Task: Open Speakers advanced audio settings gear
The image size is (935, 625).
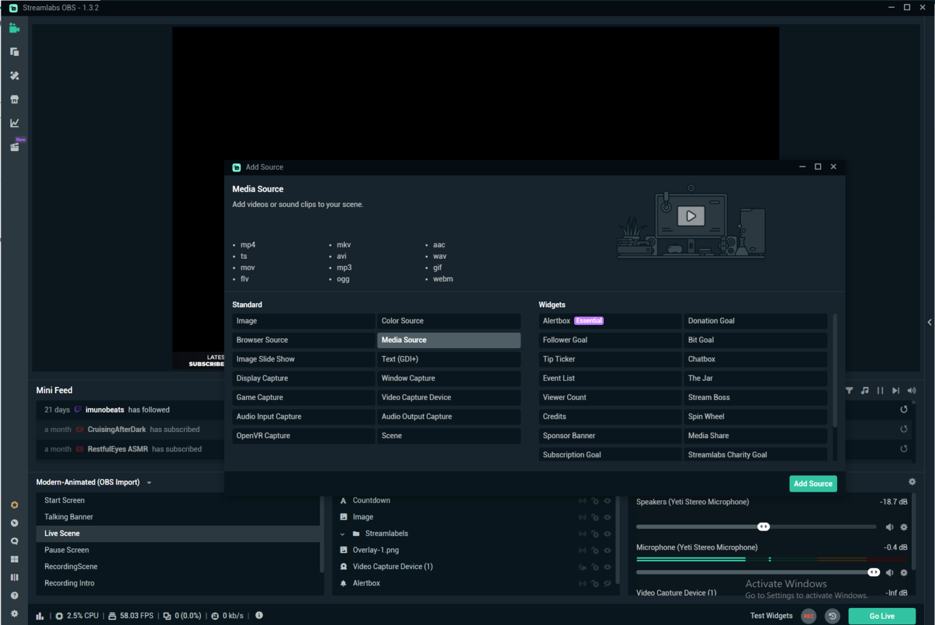Action: tap(903, 527)
